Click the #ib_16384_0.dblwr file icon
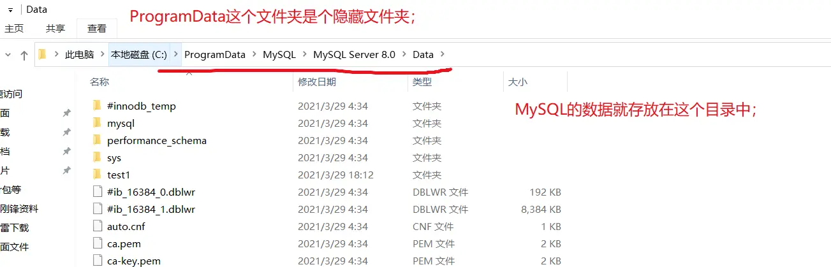The image size is (831, 267). pyautogui.click(x=97, y=192)
